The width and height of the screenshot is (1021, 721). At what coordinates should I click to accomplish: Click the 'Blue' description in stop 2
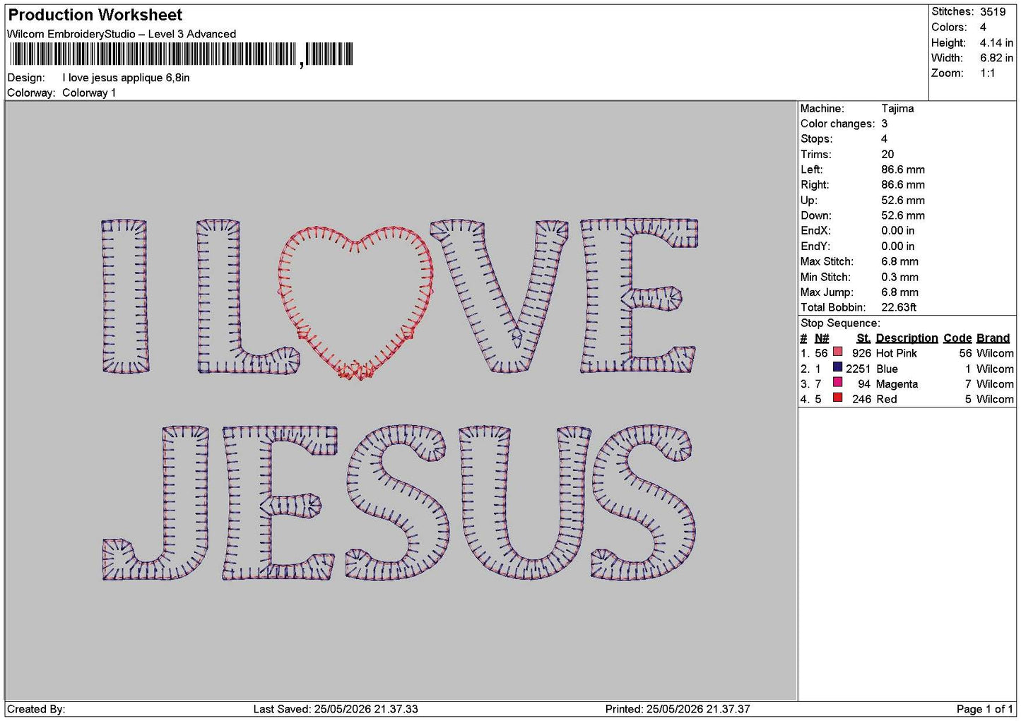(887, 369)
